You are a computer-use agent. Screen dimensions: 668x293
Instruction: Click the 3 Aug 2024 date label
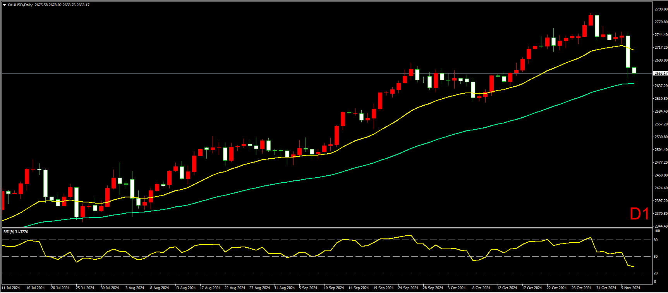point(135,288)
